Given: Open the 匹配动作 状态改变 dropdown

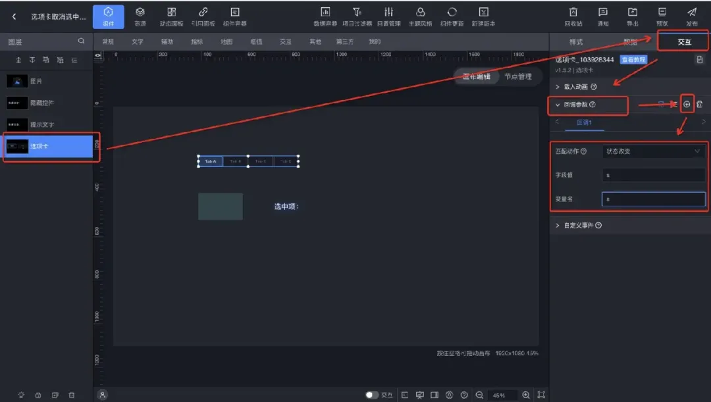Looking at the screenshot, I should [654, 151].
